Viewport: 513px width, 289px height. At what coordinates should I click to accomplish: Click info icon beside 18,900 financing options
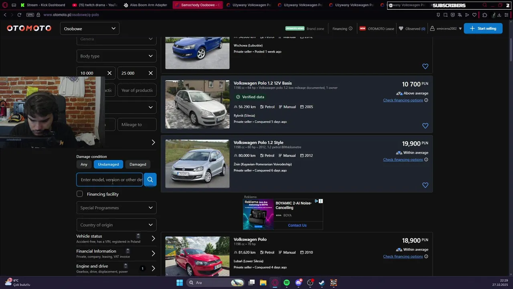pos(426,256)
